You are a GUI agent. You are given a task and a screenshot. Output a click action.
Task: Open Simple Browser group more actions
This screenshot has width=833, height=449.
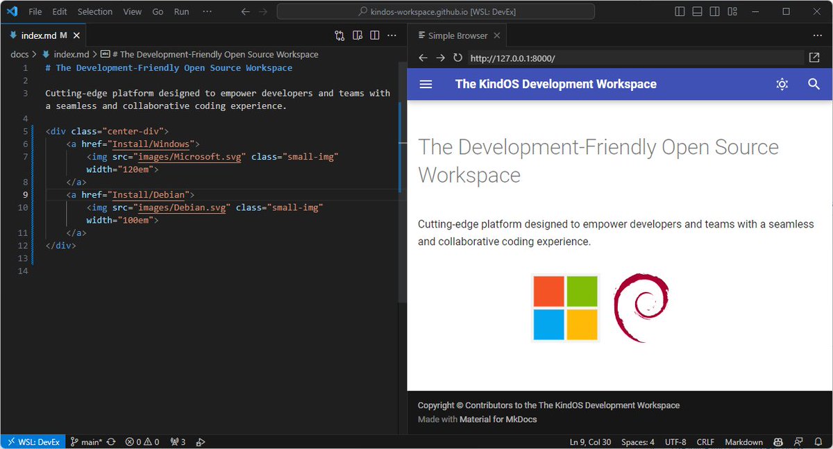(x=817, y=35)
